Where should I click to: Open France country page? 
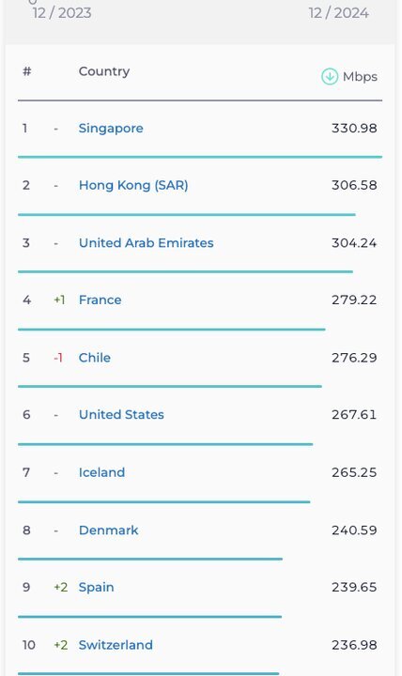[100, 300]
